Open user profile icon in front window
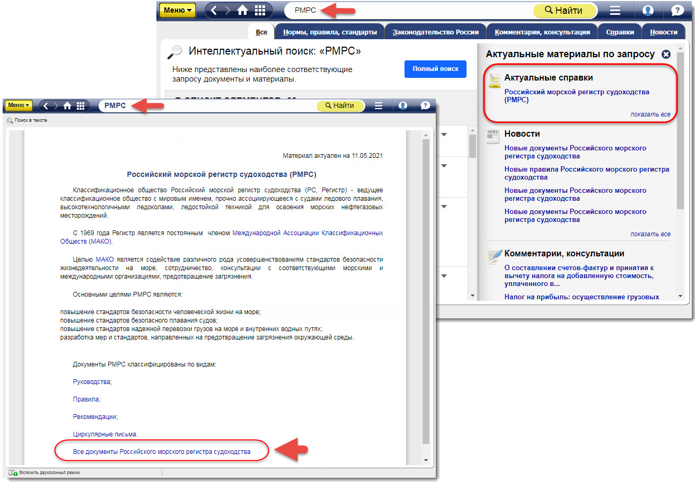 tap(403, 105)
